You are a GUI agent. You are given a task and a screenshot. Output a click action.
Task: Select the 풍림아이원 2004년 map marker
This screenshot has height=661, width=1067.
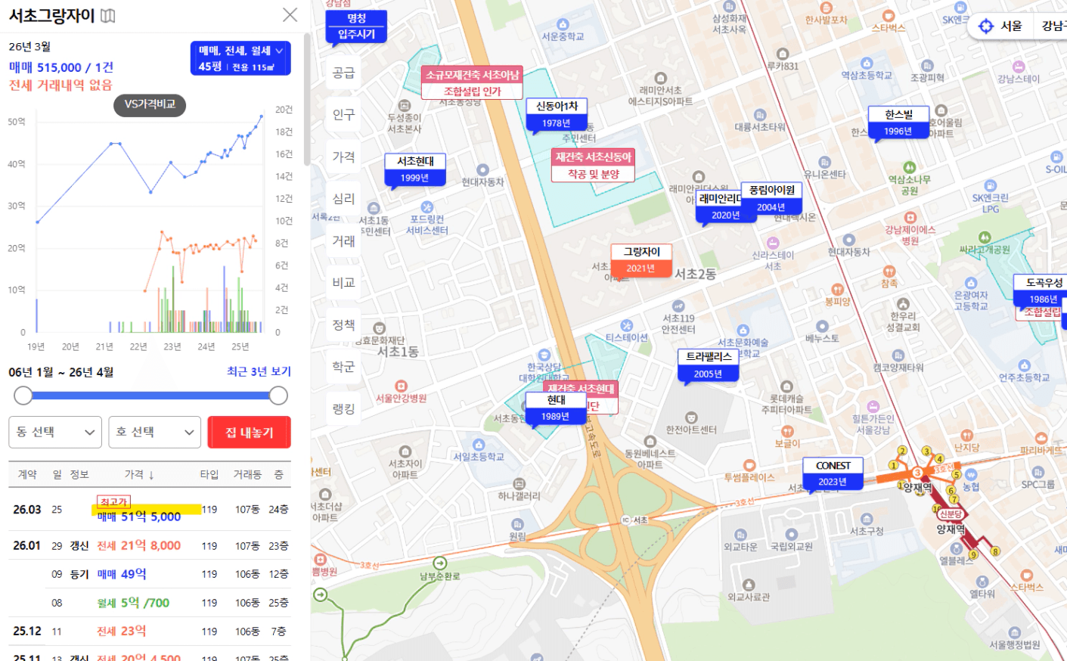tap(771, 199)
